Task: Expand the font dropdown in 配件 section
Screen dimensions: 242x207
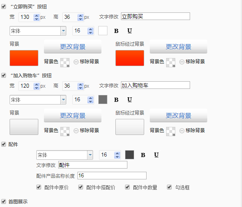Action: tap(90, 155)
